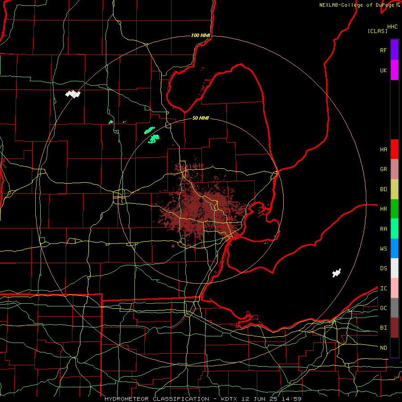Click the BI legend label
The width and height of the screenshot is (402, 402).
pyautogui.click(x=383, y=328)
